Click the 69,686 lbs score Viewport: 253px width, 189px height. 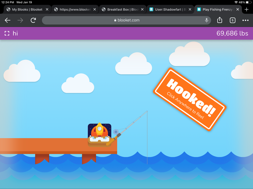(x=232, y=33)
